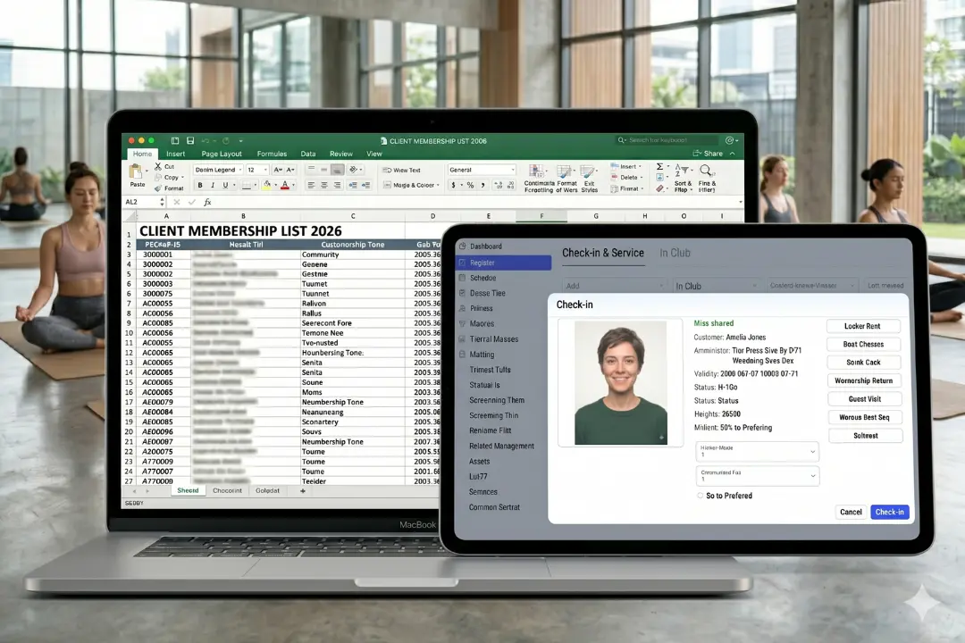Screen dimensions: 965x643
Task: Apply percent style format
Action: [x=470, y=185]
